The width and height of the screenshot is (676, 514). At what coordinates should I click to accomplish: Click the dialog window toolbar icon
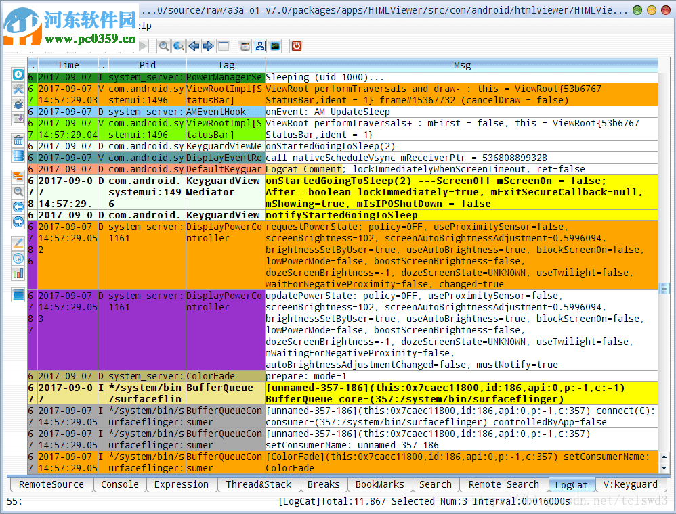coord(245,46)
